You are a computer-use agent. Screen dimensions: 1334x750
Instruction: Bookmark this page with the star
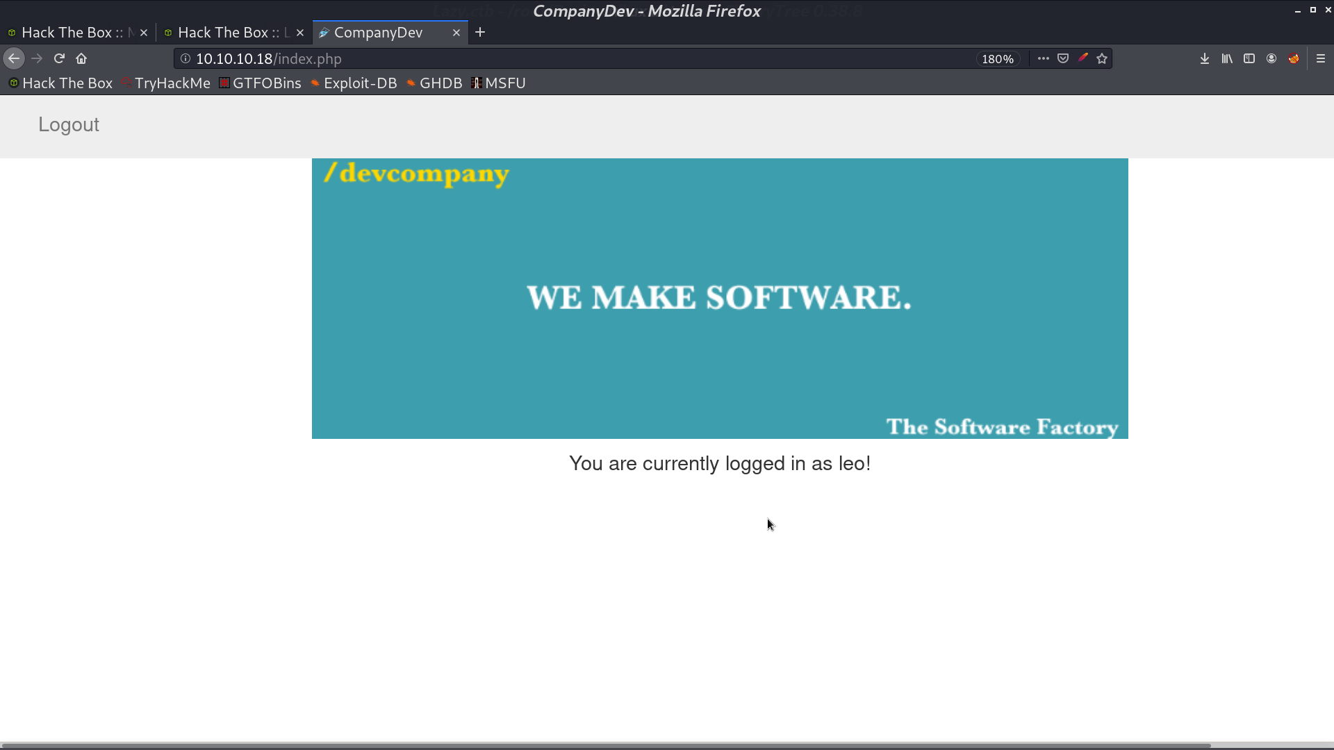pyautogui.click(x=1102, y=59)
